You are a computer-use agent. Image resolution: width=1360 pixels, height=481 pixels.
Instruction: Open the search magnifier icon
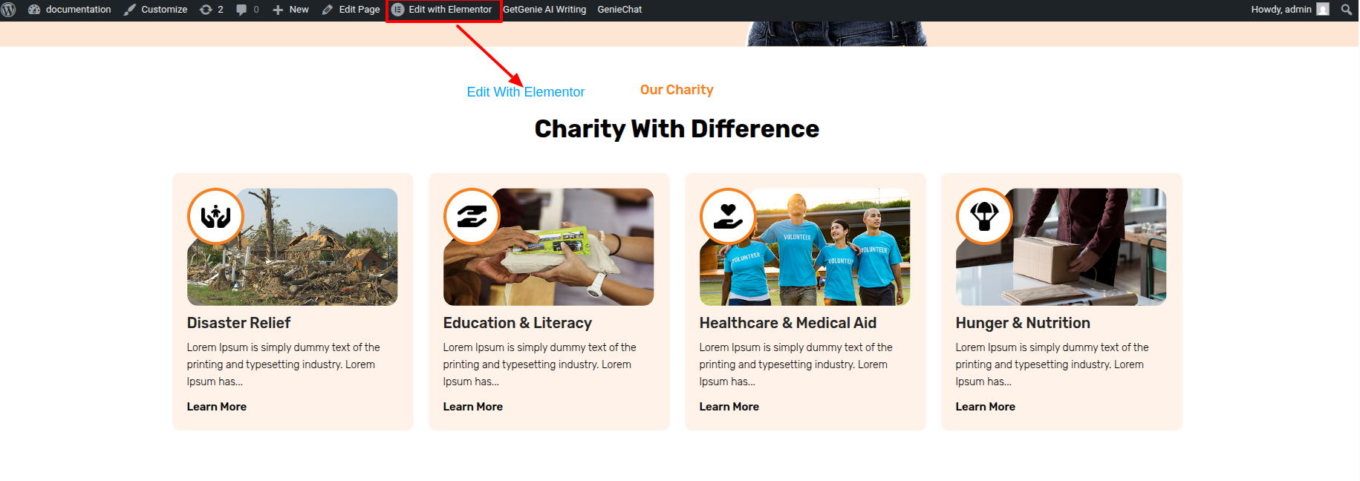coord(1346,10)
